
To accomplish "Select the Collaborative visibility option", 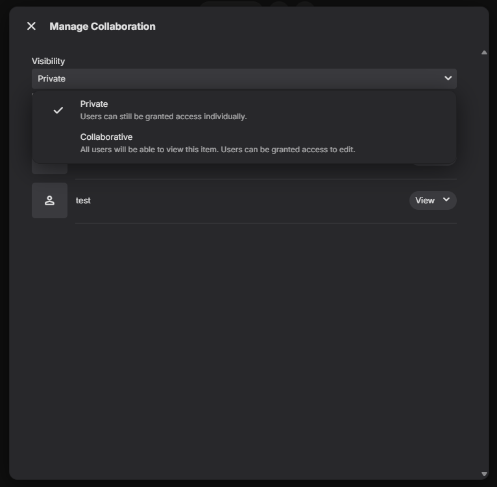I will (x=106, y=137).
